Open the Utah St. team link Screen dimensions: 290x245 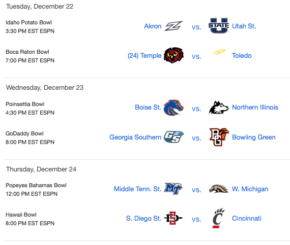[244, 26]
